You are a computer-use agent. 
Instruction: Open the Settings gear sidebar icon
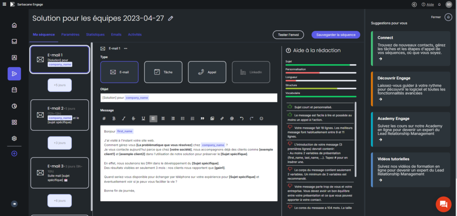14,139
